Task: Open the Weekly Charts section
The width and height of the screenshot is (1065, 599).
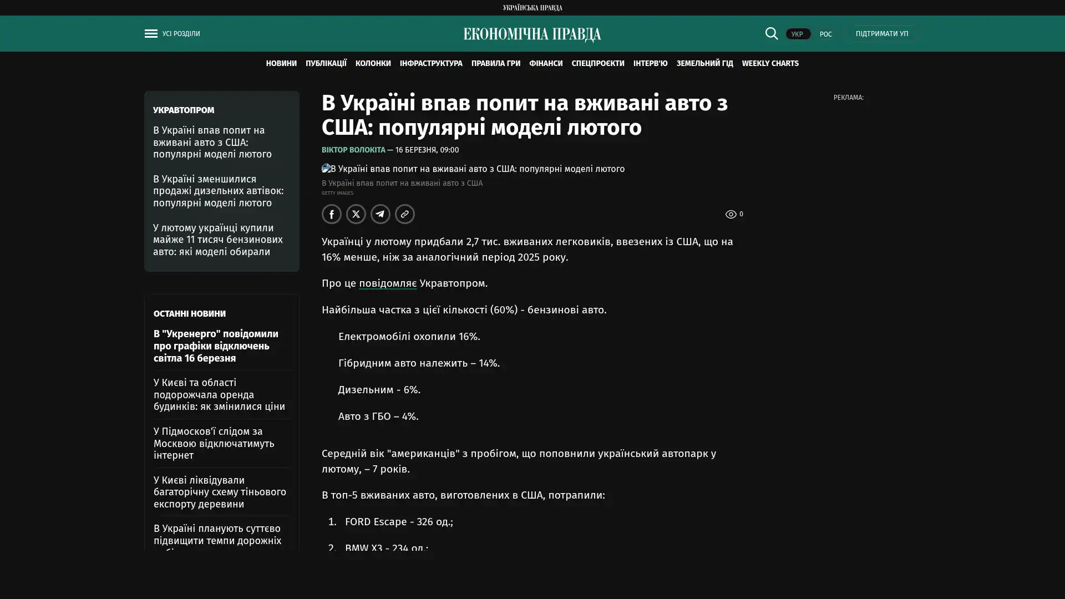Action: tap(770, 63)
